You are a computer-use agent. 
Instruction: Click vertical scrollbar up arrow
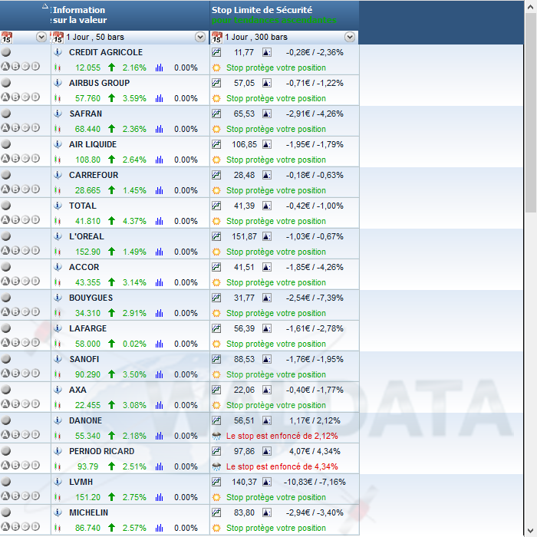pos(531,7)
